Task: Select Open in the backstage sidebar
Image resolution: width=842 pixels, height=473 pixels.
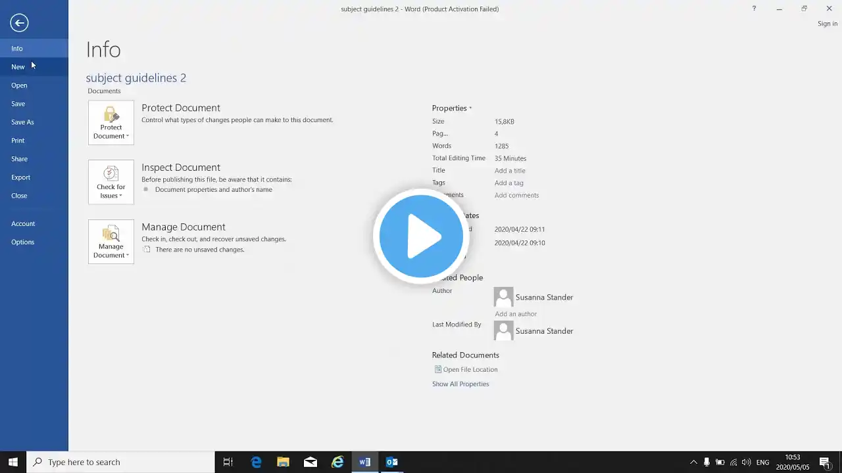Action: [x=34, y=85]
